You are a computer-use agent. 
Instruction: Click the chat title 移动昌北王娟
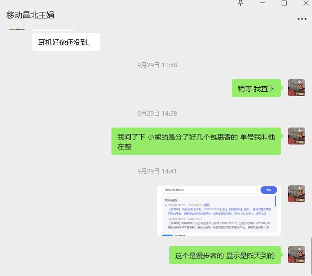pyautogui.click(x=30, y=15)
